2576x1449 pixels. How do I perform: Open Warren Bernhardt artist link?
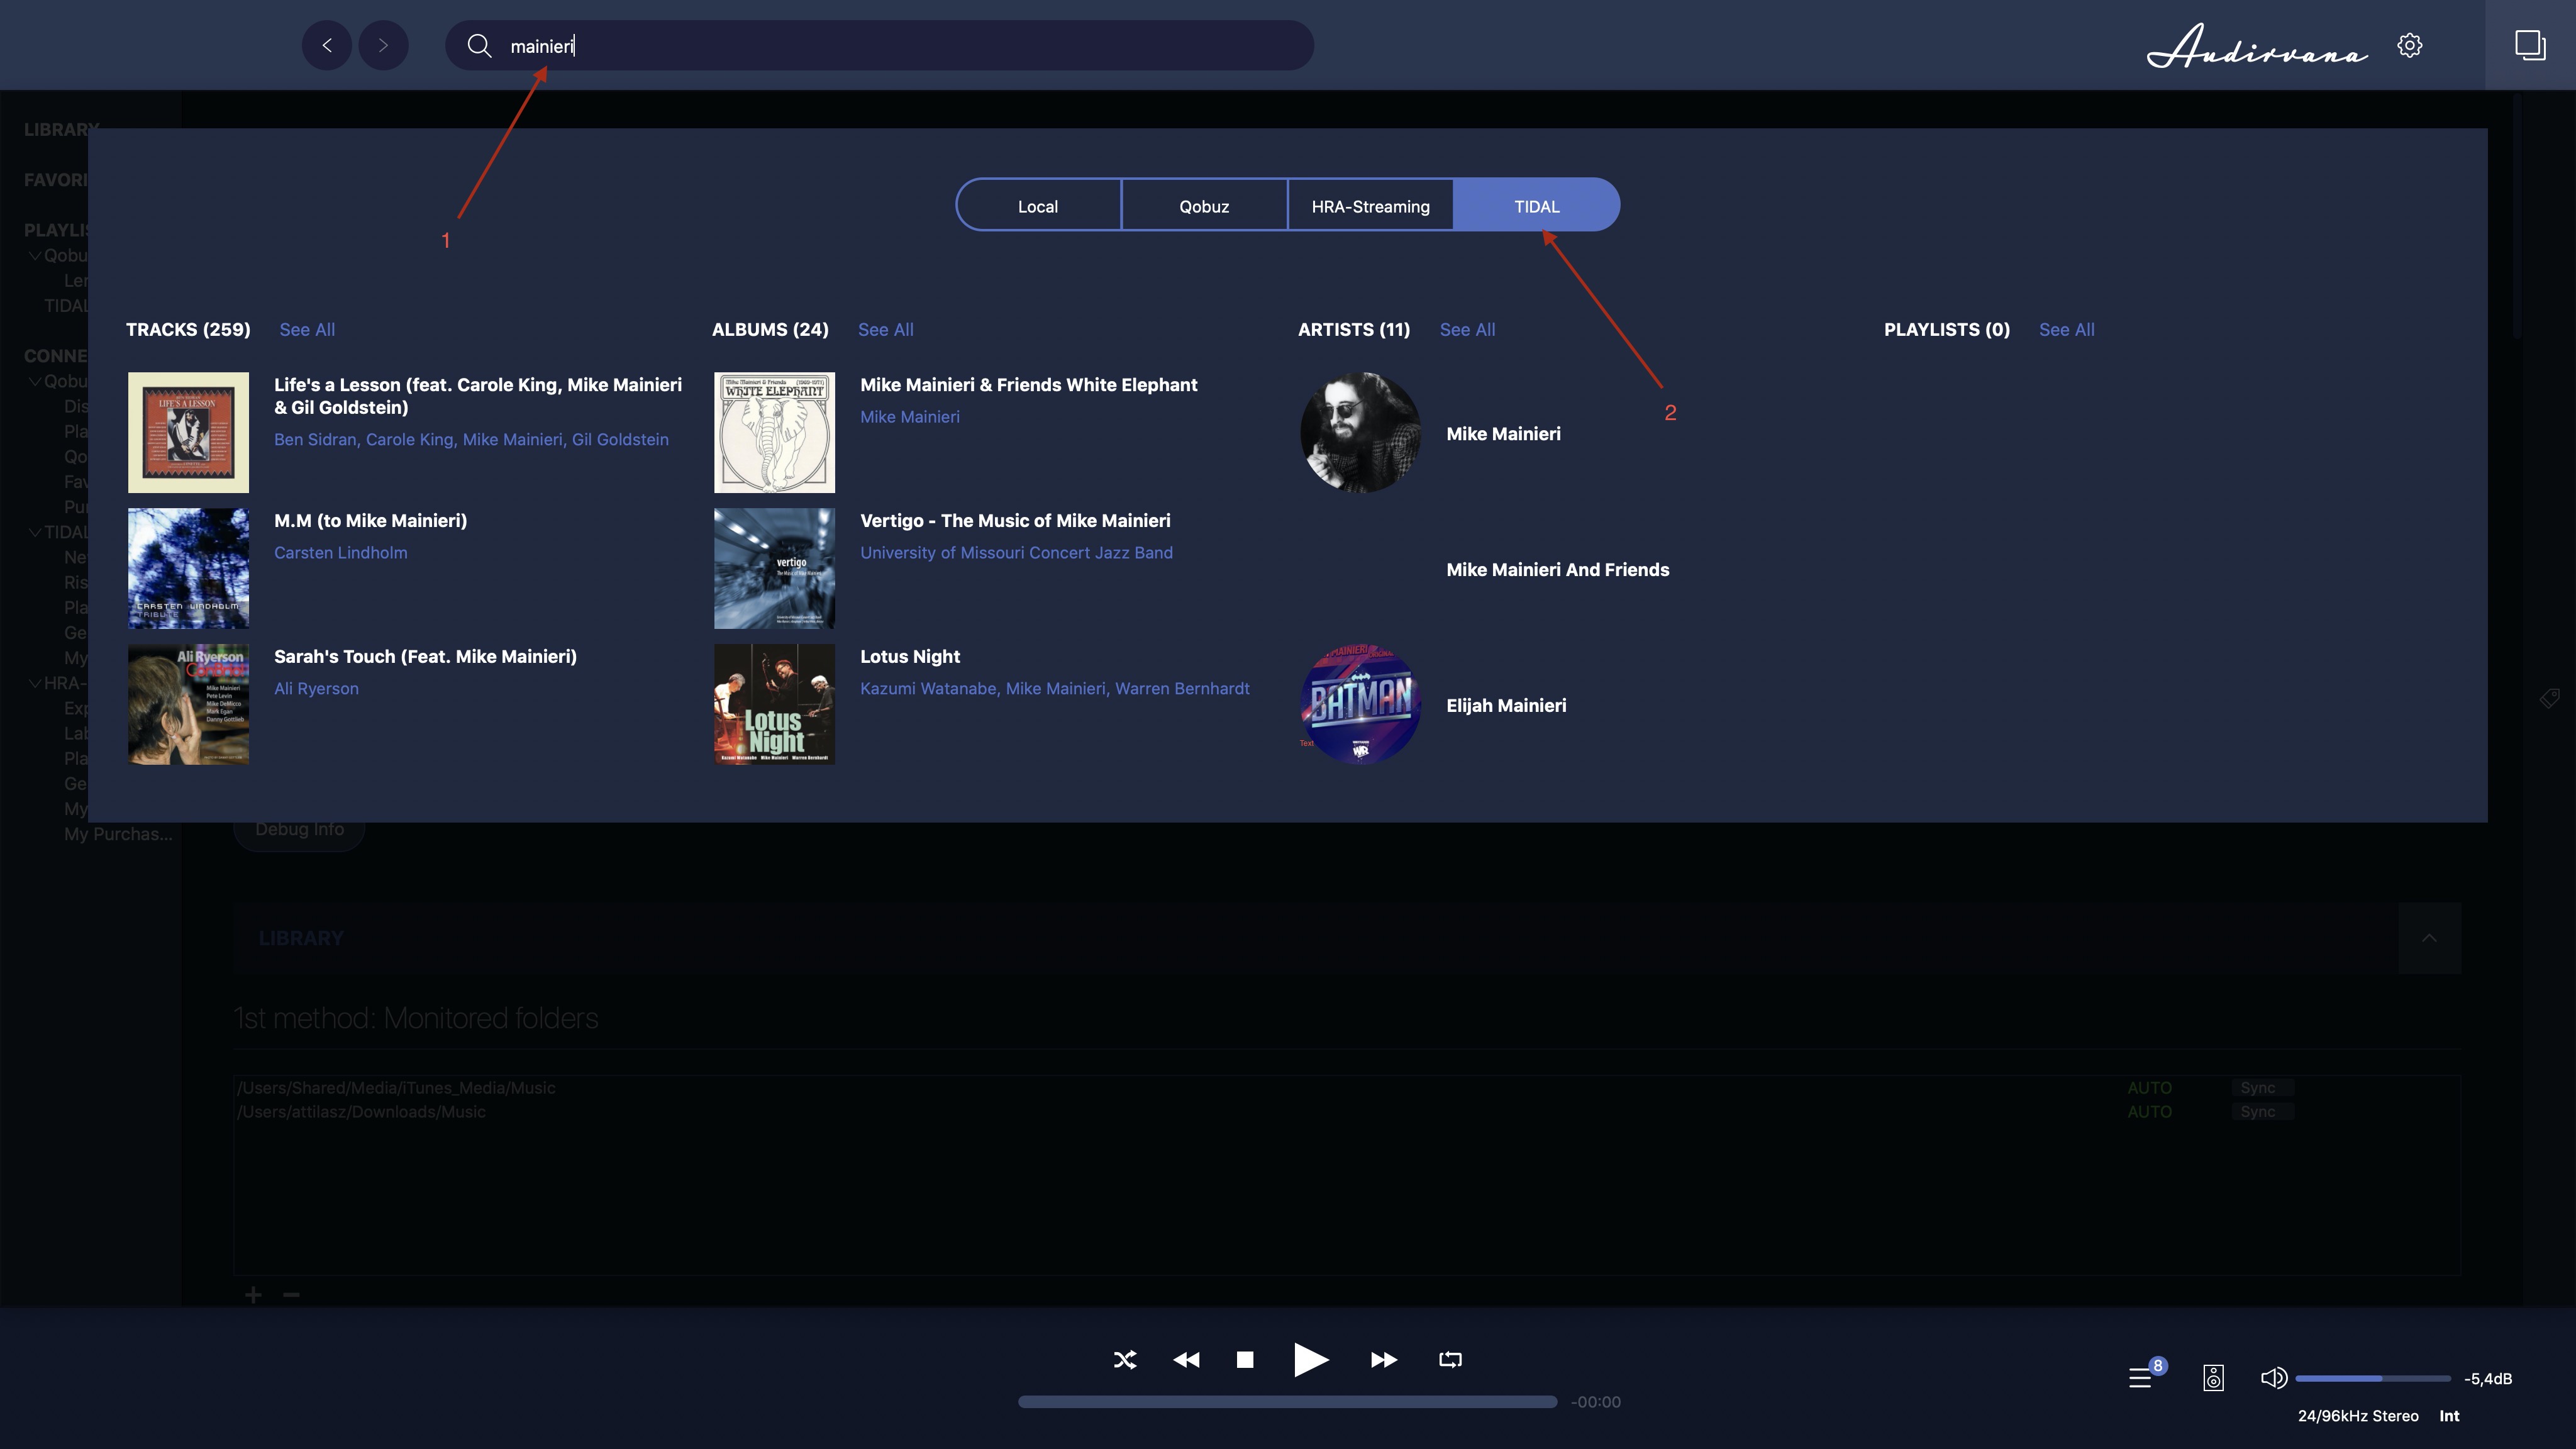(1182, 689)
